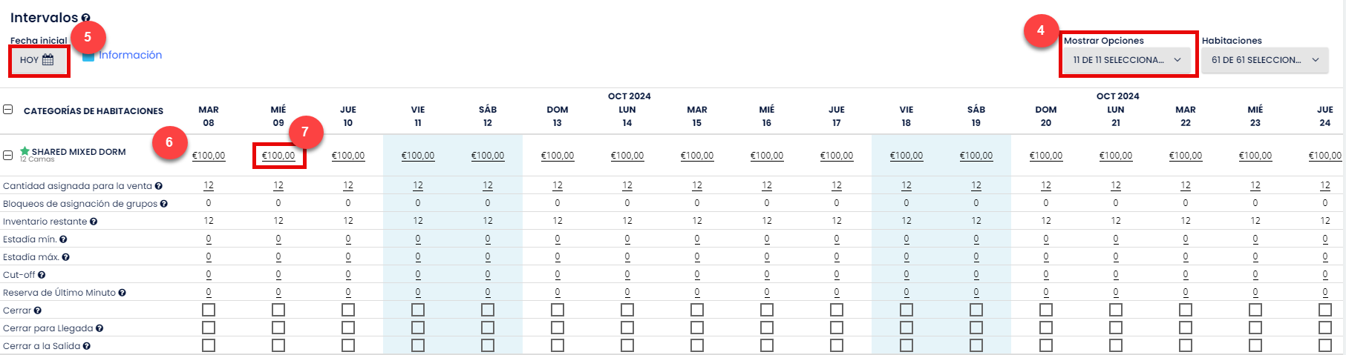Check Cerrar a la Salida box for JUE 10
Viewport: 1346px width, 355px height.
[348, 345]
